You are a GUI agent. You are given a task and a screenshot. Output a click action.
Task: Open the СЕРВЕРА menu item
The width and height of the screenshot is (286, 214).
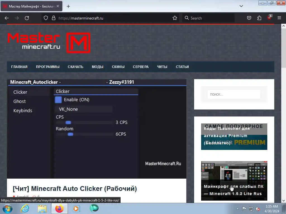coord(141,67)
